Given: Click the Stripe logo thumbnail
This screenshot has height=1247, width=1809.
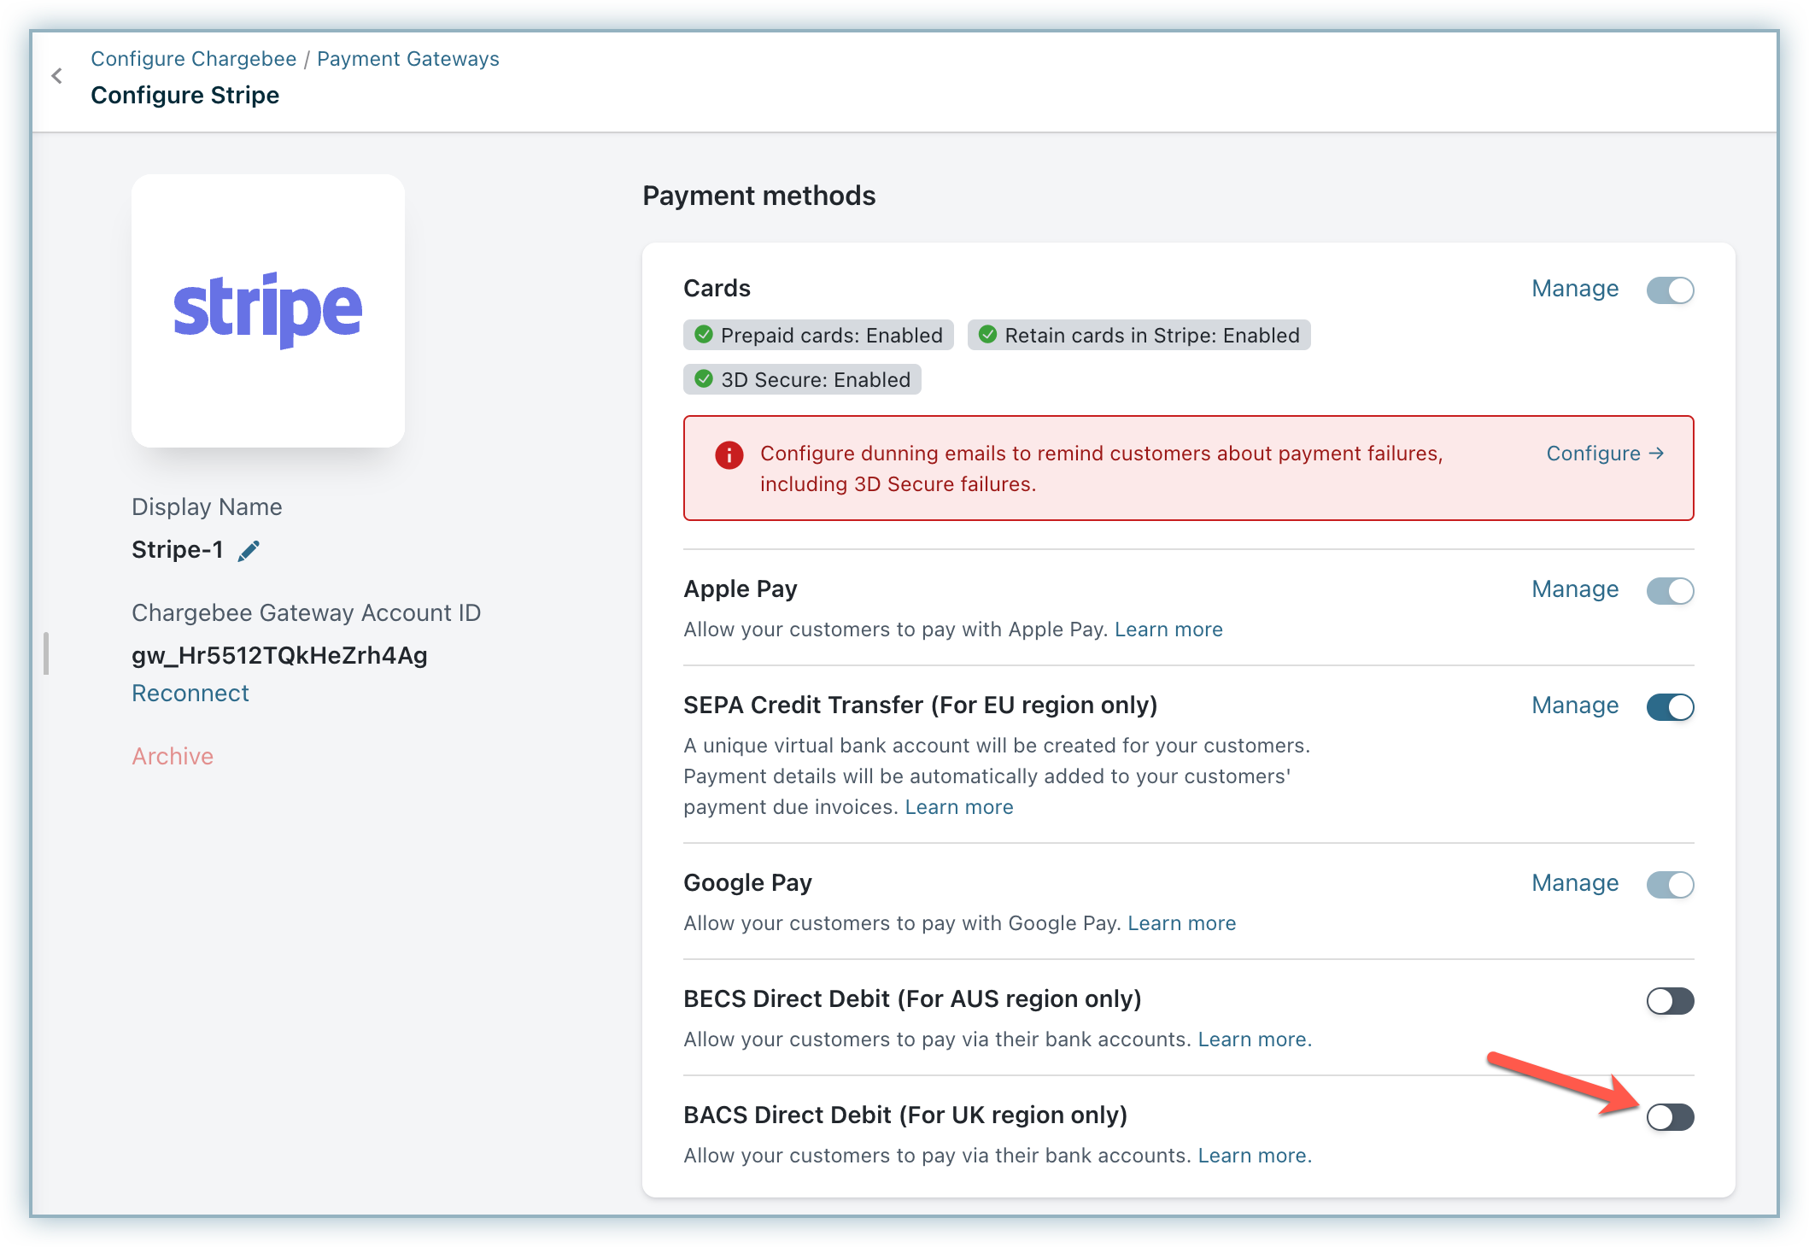Looking at the screenshot, I should click(267, 310).
